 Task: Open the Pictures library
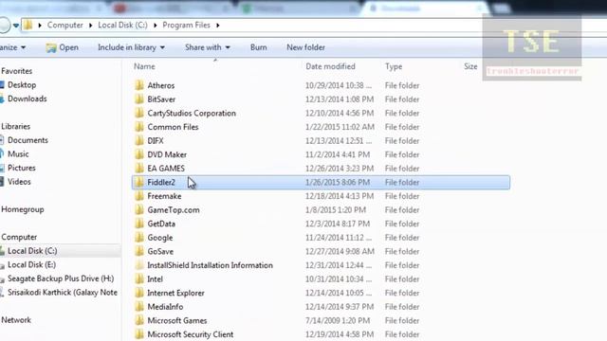22,169
